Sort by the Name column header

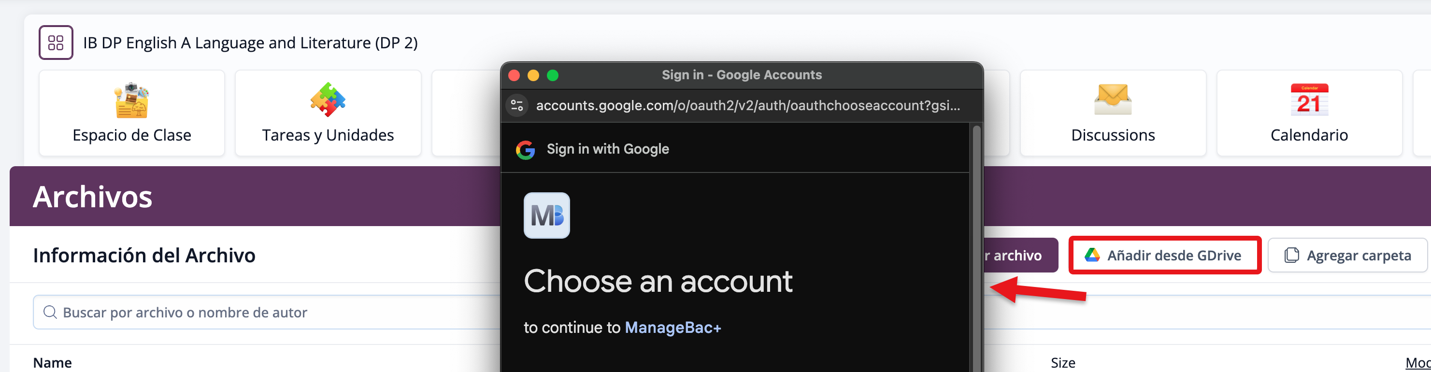click(52, 362)
